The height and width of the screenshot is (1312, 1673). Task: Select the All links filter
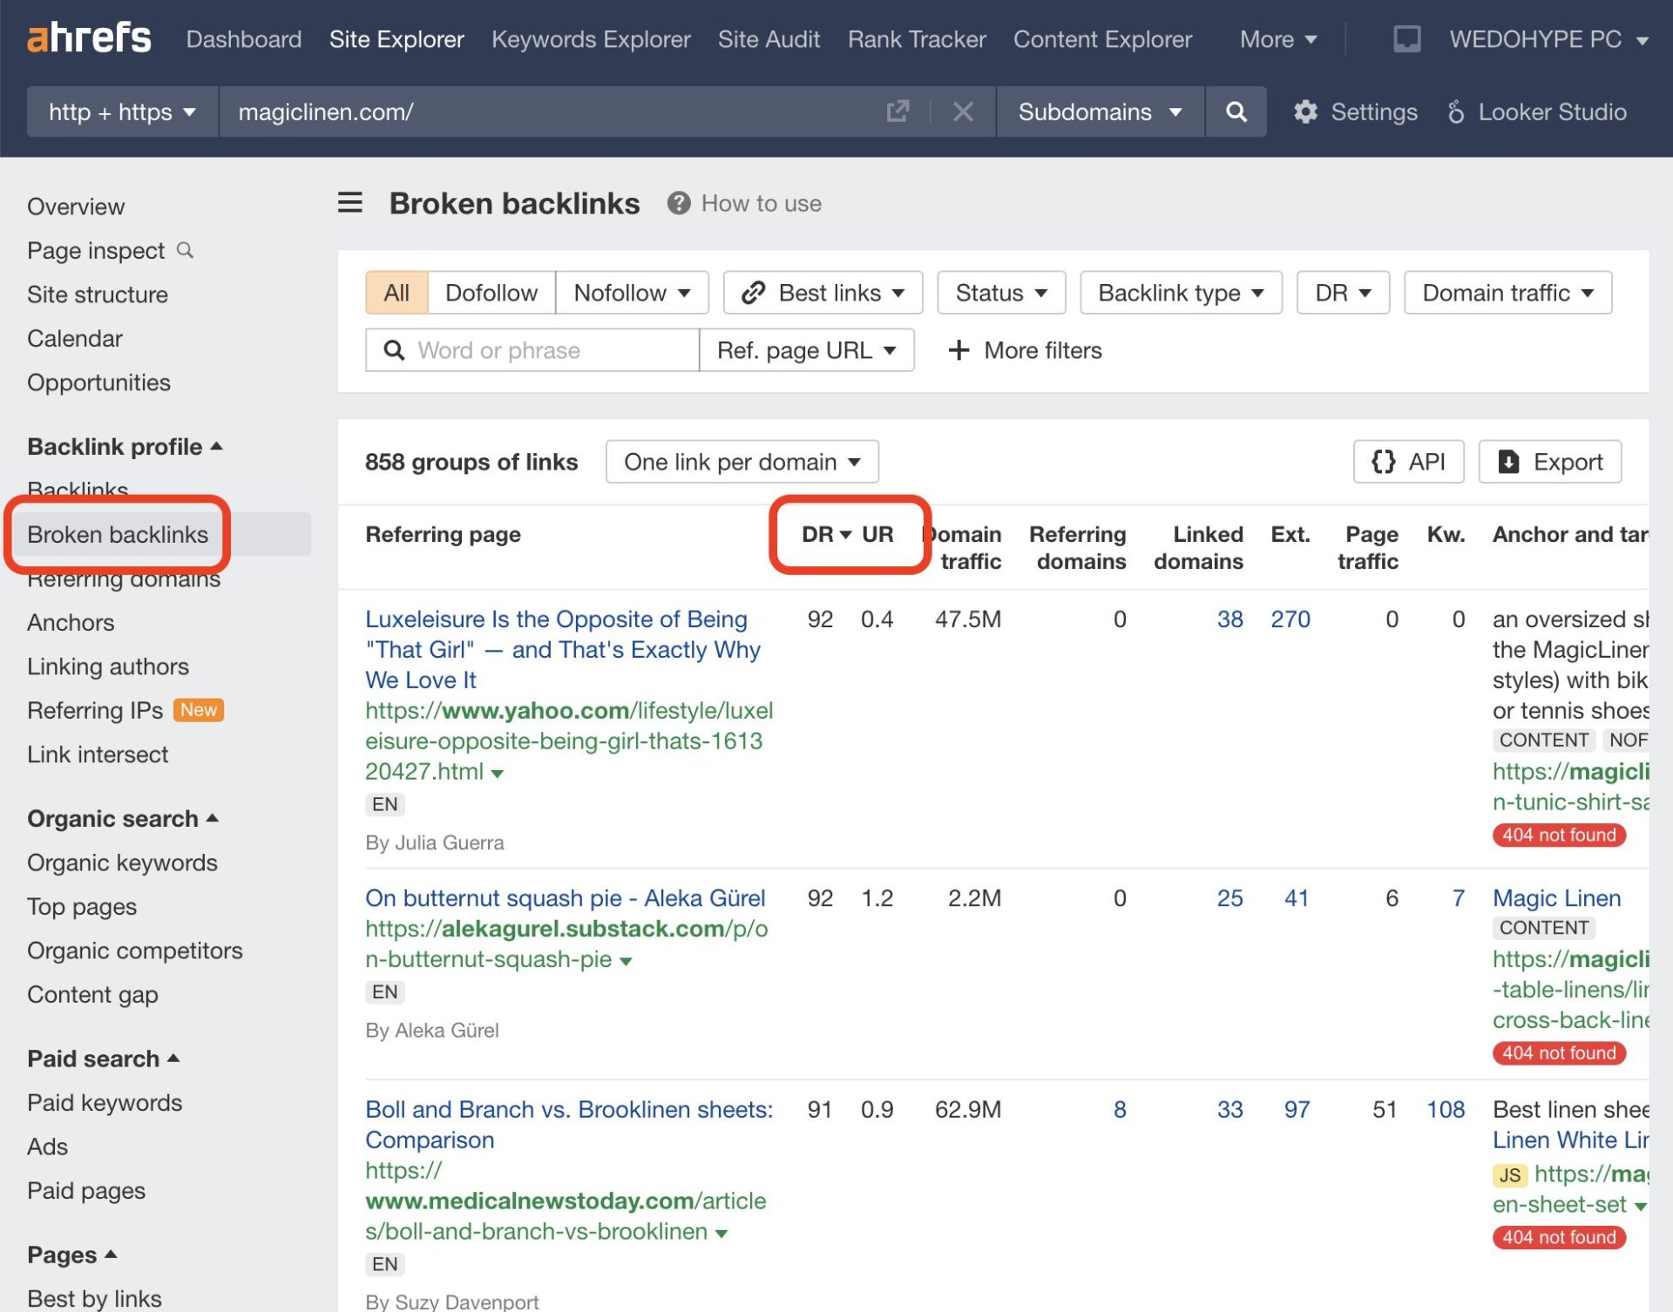pyautogui.click(x=396, y=293)
